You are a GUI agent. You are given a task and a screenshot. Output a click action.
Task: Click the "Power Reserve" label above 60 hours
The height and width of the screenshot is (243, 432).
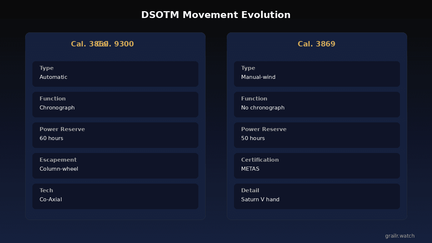coord(62,129)
